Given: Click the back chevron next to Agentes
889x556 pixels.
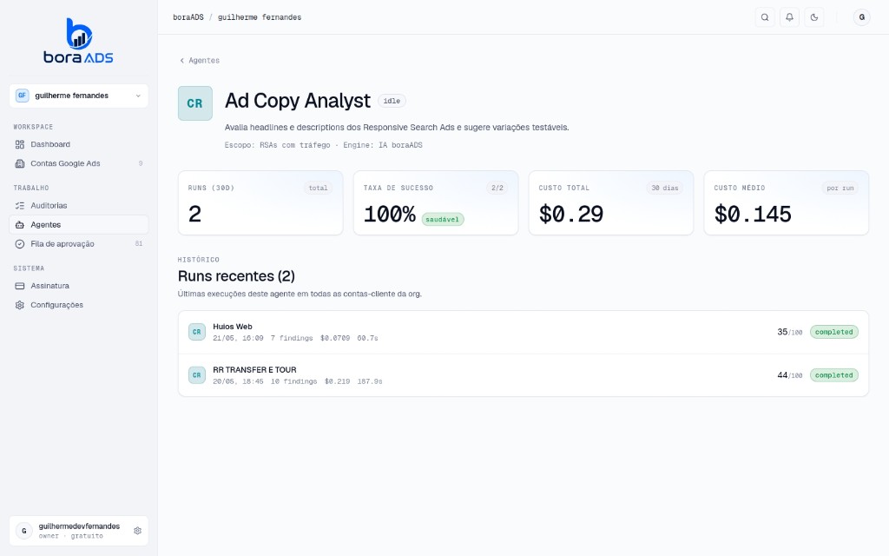Looking at the screenshot, I should (x=182, y=61).
